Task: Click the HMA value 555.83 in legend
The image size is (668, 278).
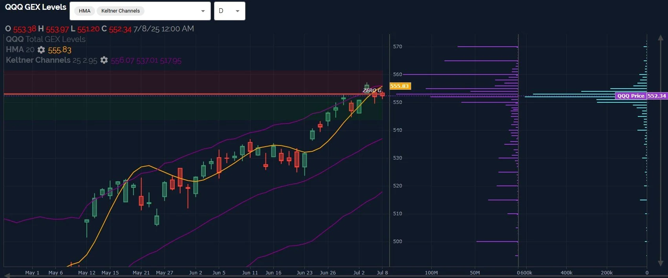Action: tap(60, 50)
